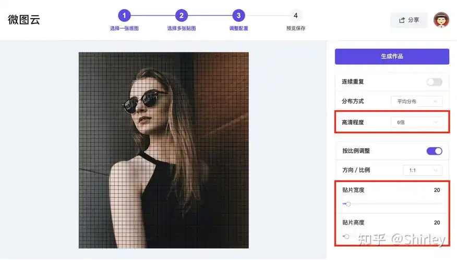The height and width of the screenshot is (260, 457).
Task: Open the 预览保存 step label
Action: pyautogui.click(x=295, y=28)
